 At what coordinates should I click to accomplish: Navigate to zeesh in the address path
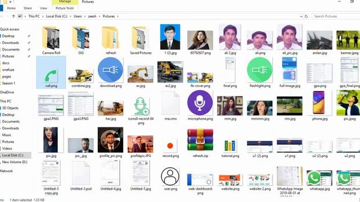click(92, 16)
